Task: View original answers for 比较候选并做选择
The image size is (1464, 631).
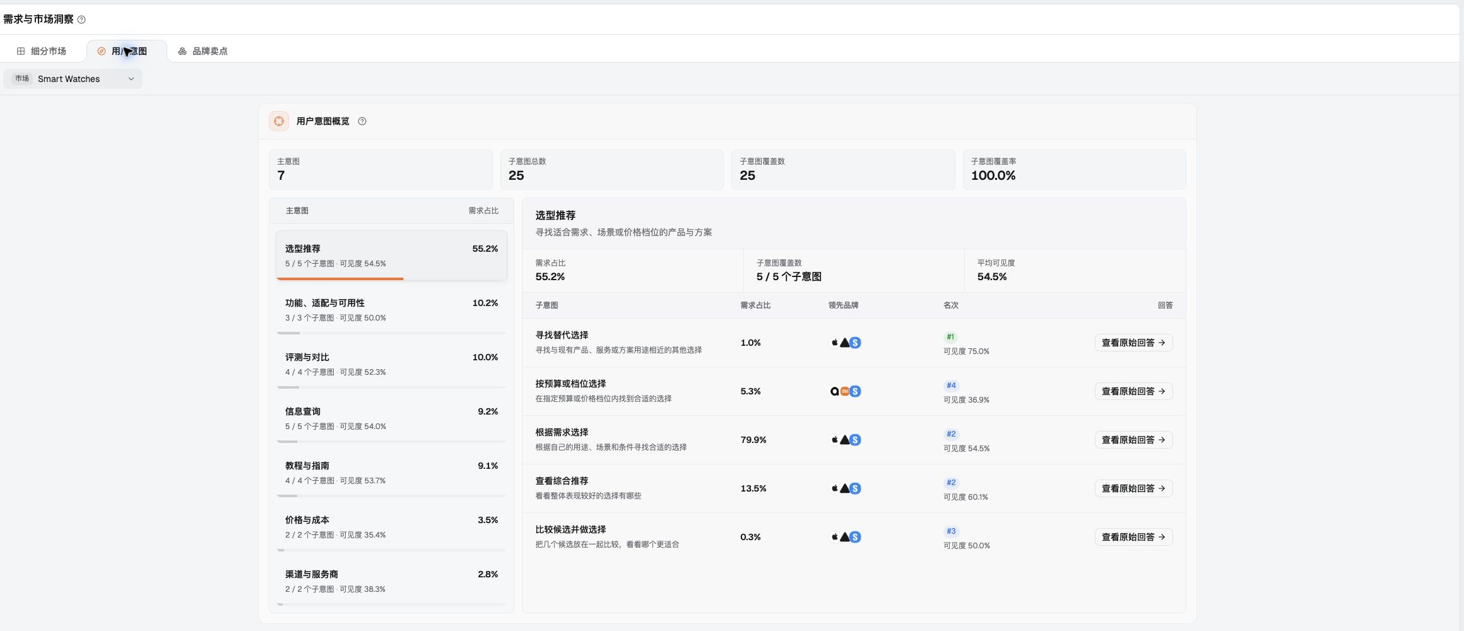Action: (x=1133, y=537)
